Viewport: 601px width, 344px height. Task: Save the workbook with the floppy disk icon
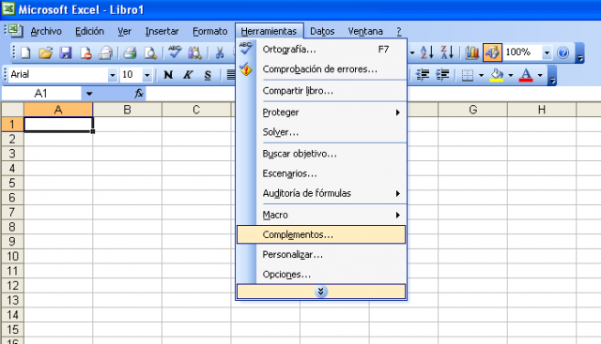pyautogui.click(x=66, y=52)
